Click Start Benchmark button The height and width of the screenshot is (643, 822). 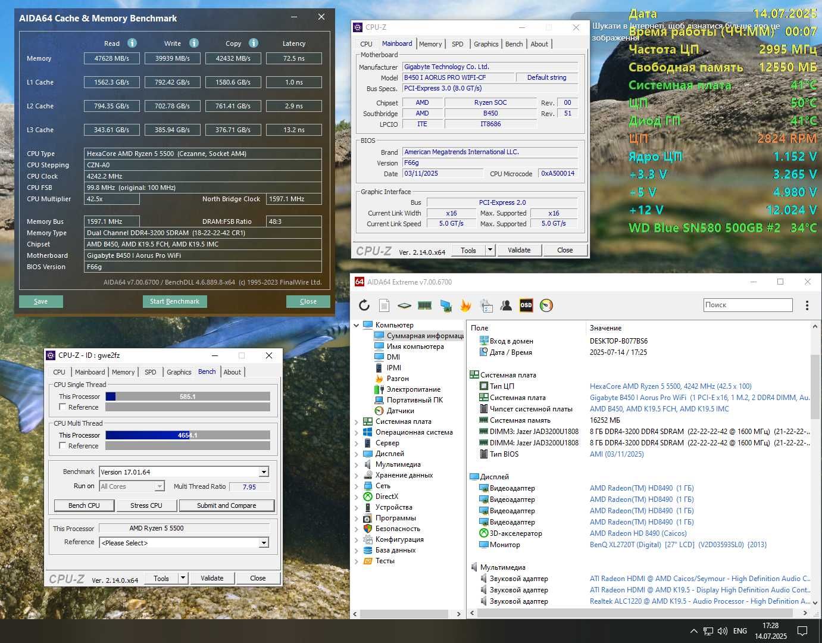(x=174, y=301)
